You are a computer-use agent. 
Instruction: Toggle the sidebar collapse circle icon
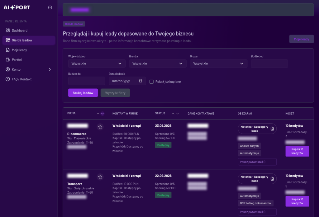point(50,7)
